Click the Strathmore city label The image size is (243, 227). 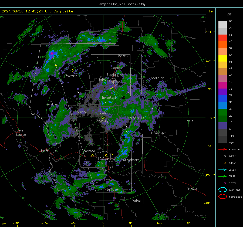(131, 160)
